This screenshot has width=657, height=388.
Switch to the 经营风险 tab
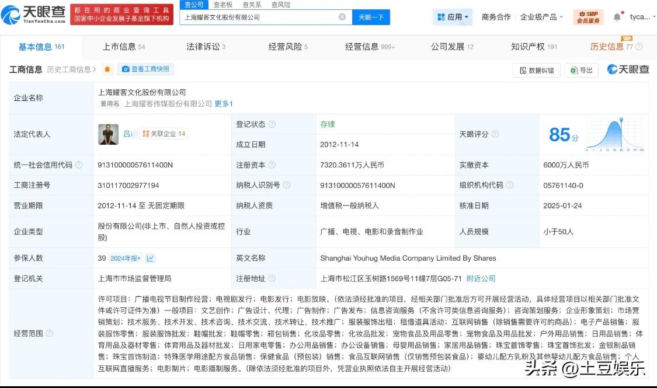point(288,47)
